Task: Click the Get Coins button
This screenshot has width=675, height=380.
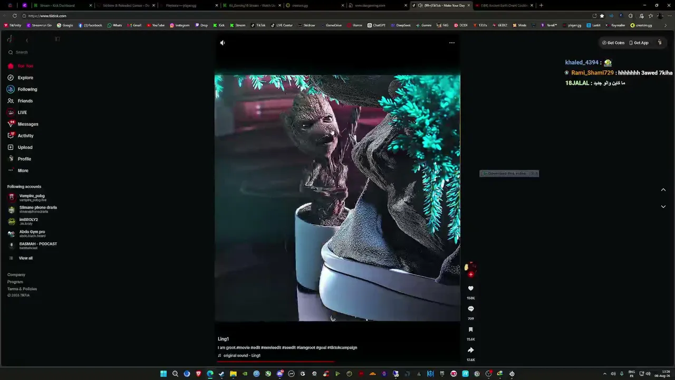Action: pyautogui.click(x=613, y=43)
